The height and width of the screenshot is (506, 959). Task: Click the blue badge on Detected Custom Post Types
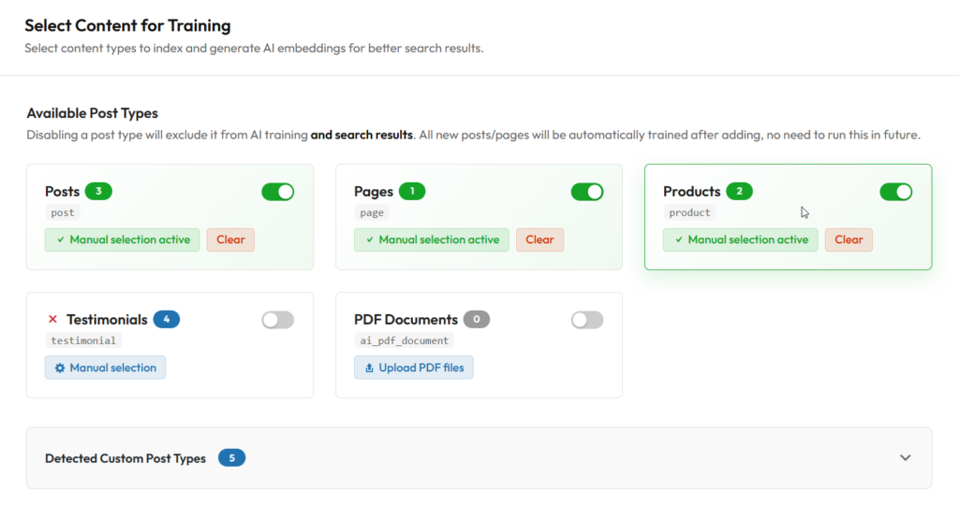tap(231, 458)
